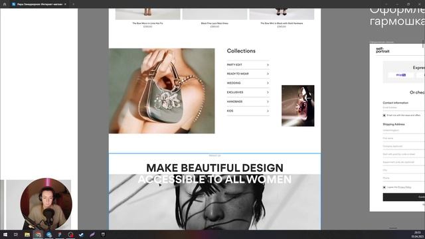Open the Windows Start menu
This screenshot has height=239, width=425.
pyautogui.click(x=5, y=234)
